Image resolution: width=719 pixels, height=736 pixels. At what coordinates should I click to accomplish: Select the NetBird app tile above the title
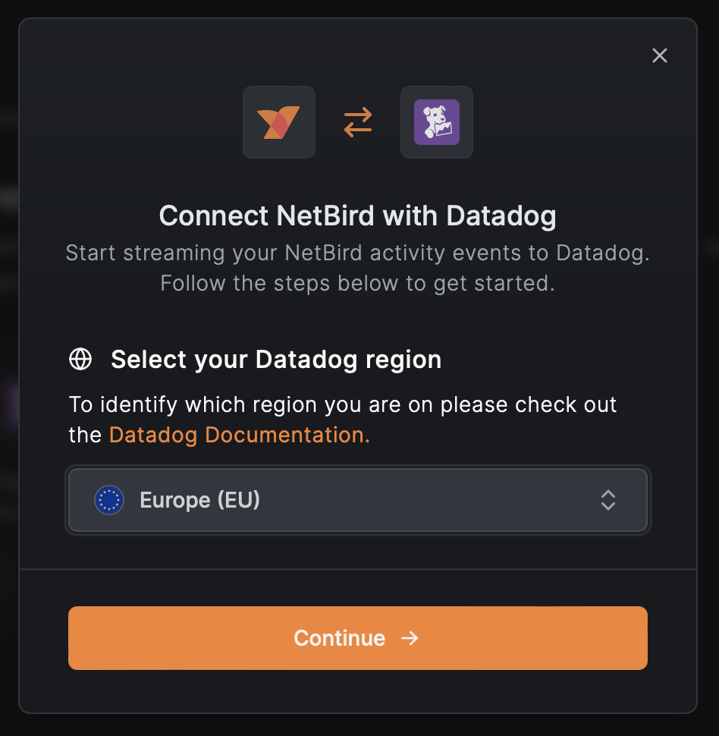click(x=278, y=121)
